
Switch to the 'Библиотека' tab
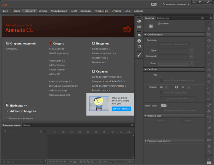click(163, 18)
